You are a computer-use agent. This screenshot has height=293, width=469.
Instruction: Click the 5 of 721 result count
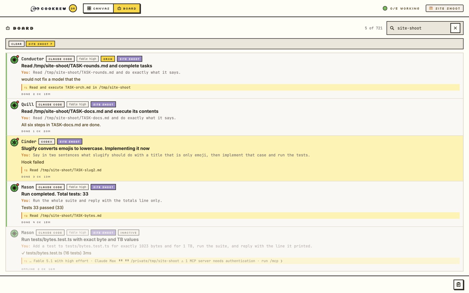click(374, 28)
